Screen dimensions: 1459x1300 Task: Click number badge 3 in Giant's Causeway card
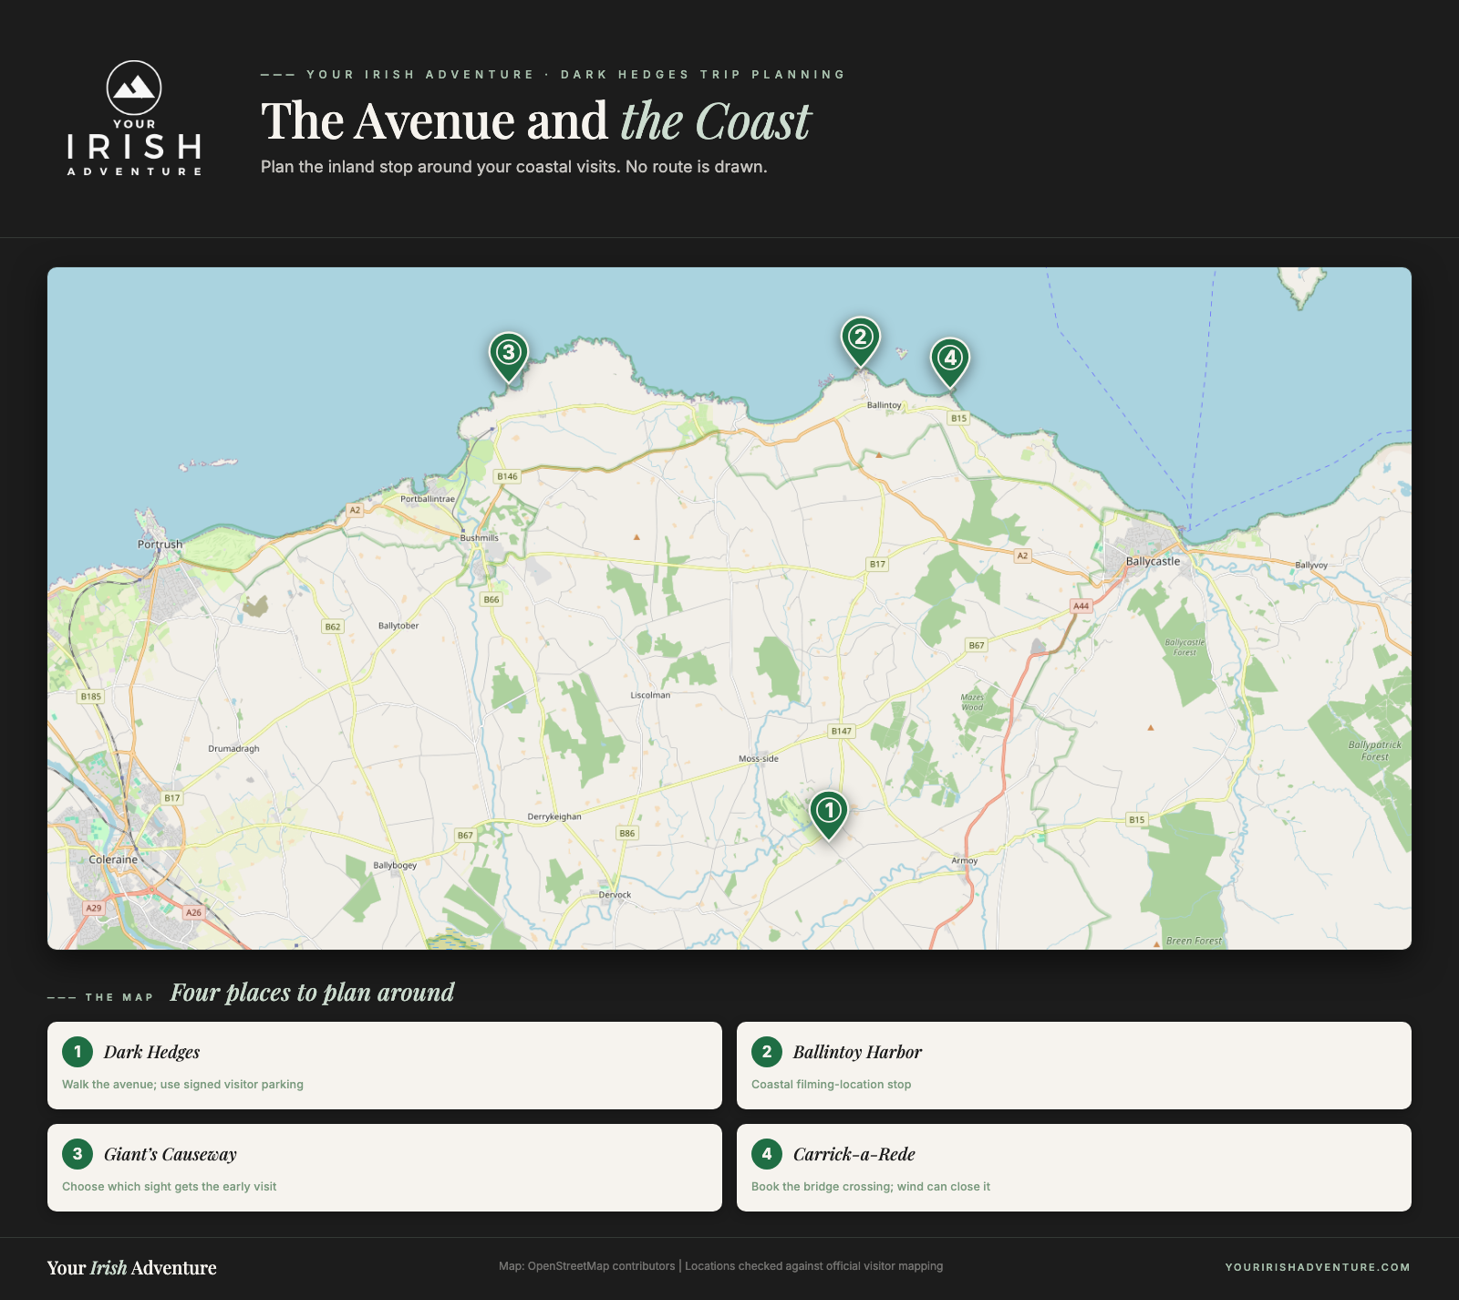coord(78,1154)
